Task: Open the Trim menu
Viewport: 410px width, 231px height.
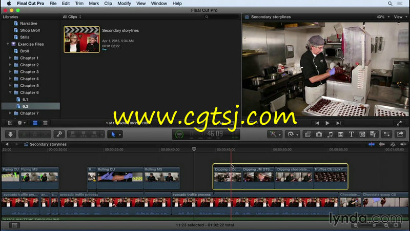Action: (x=79, y=4)
